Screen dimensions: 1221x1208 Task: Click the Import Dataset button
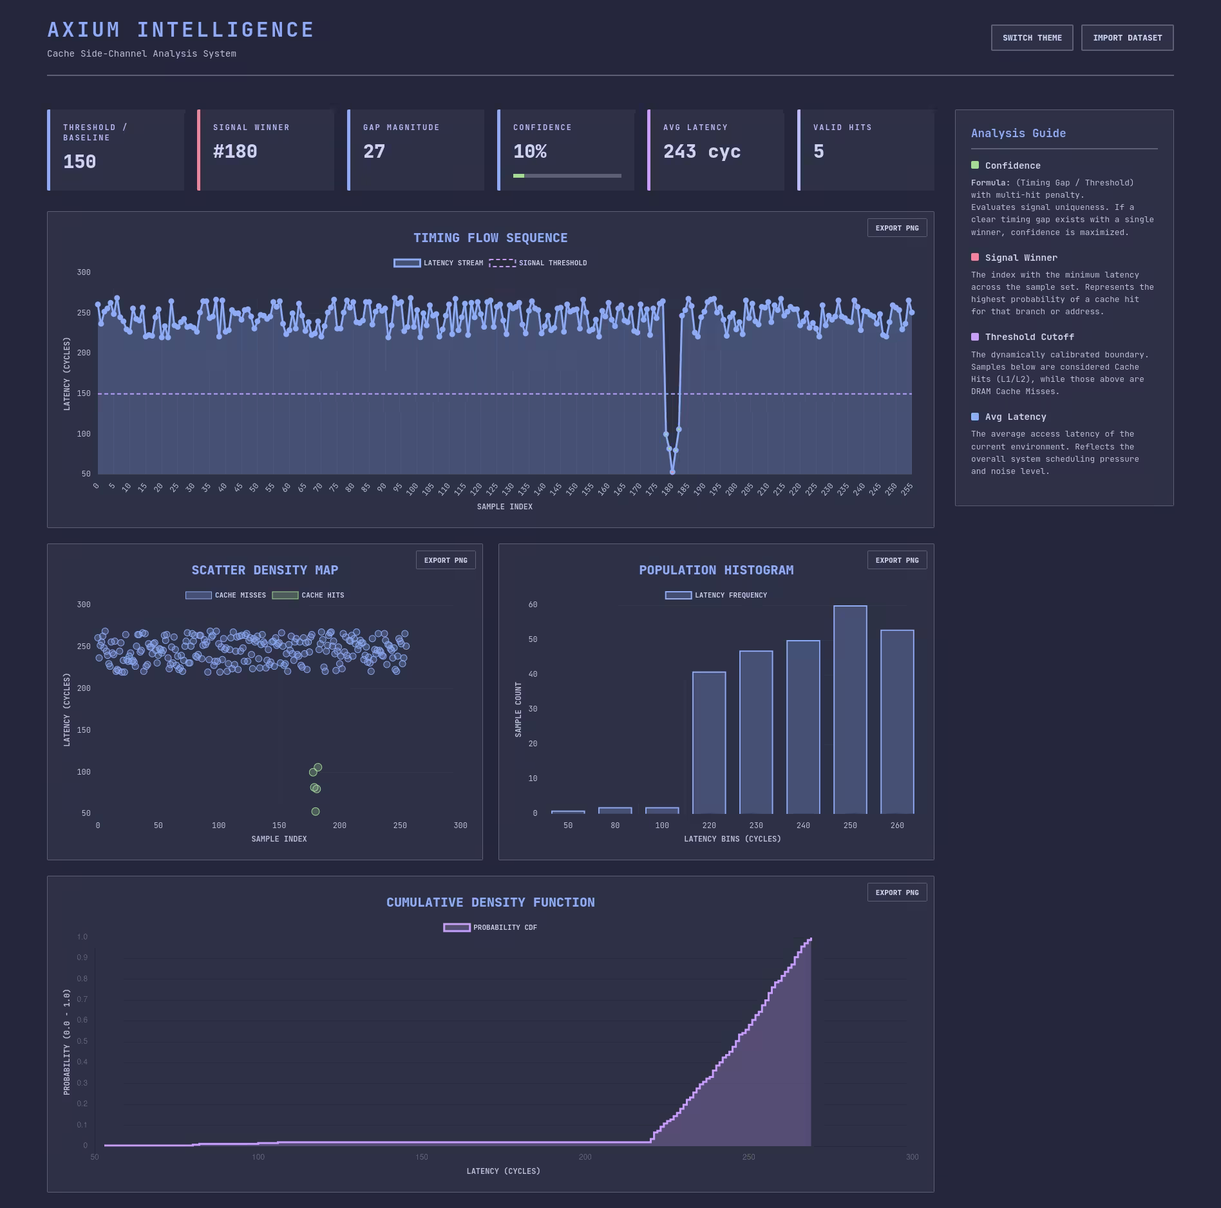click(1127, 38)
